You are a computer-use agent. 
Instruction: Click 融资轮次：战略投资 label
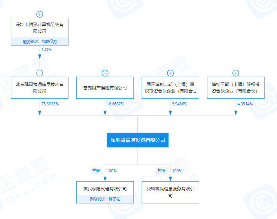coord(40,42)
